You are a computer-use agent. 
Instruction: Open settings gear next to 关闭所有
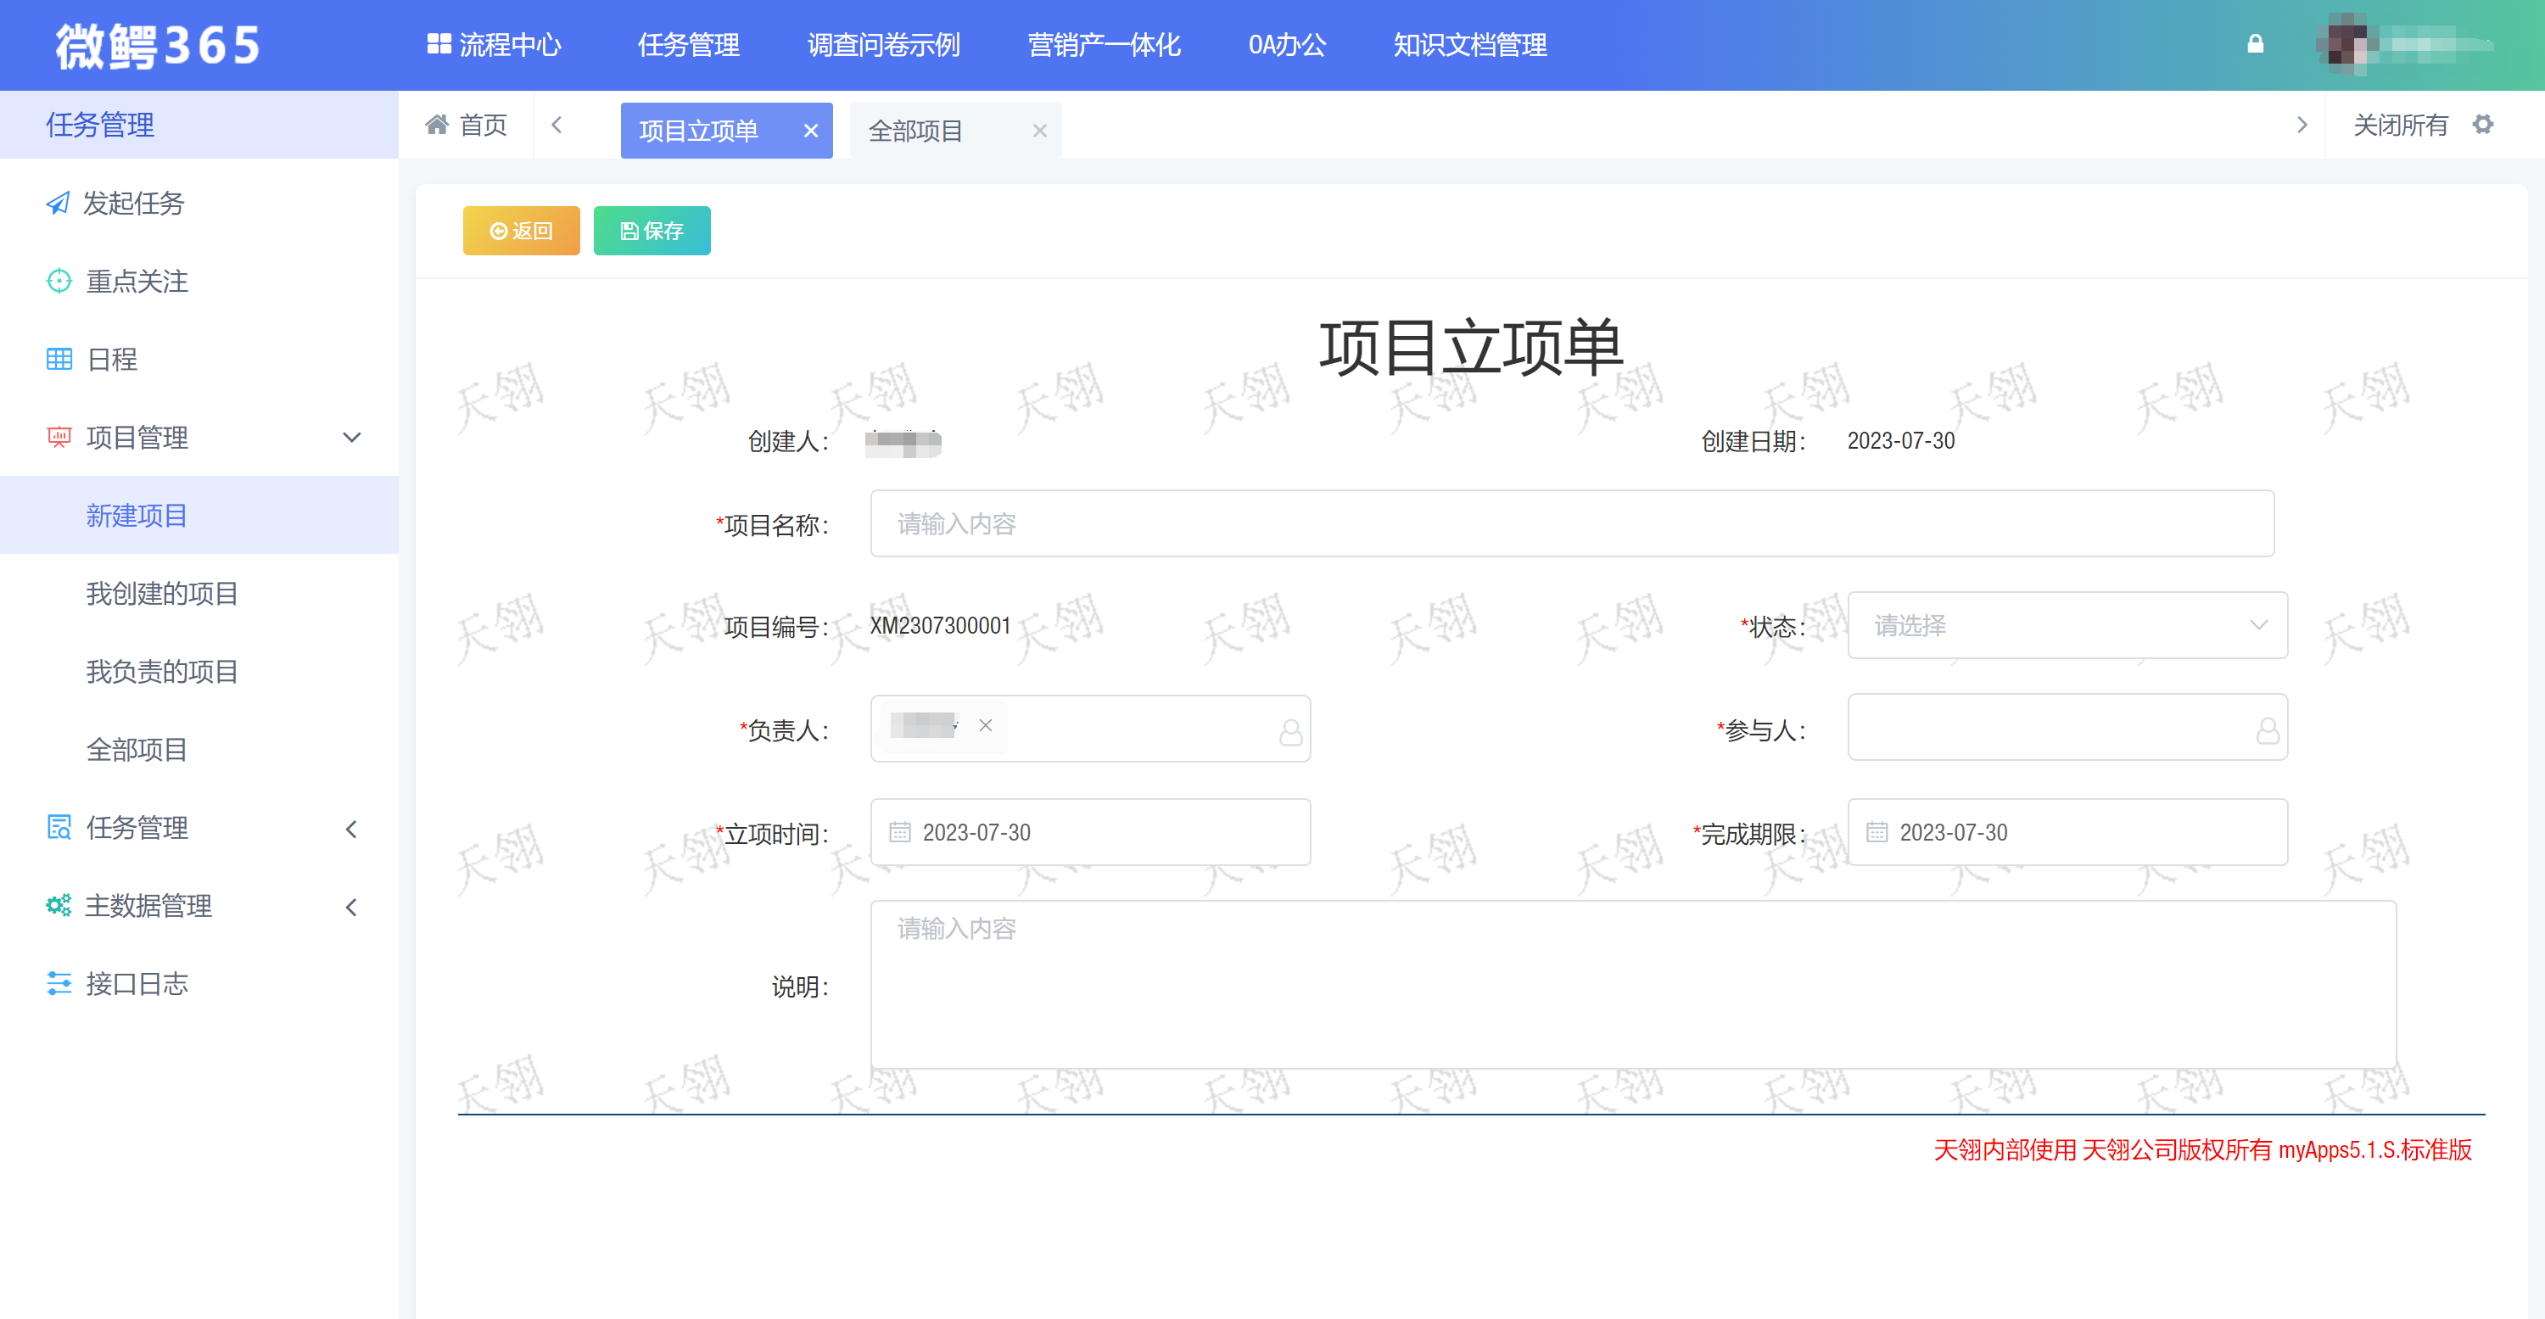coord(2483,126)
